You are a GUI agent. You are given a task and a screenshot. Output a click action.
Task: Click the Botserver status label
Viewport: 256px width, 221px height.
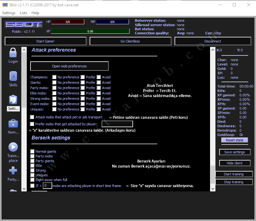(x=150, y=20)
